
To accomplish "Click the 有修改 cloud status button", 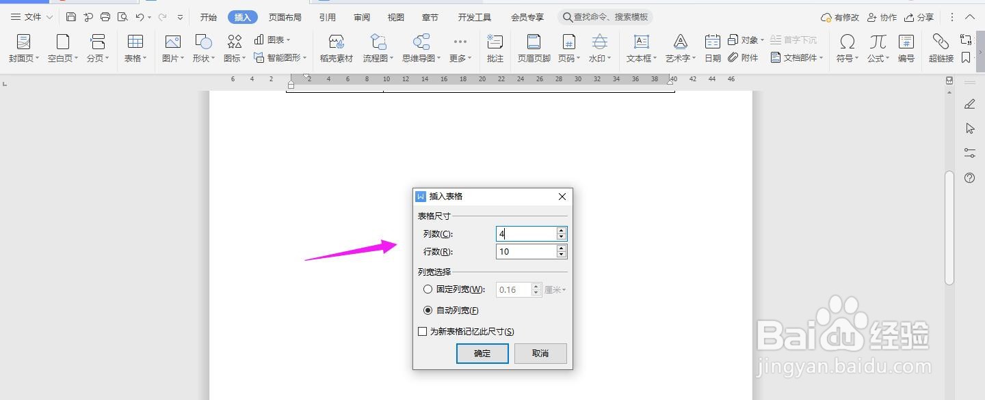I will pos(840,18).
